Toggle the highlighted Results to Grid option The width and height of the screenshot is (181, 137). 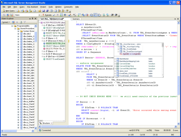95,15
